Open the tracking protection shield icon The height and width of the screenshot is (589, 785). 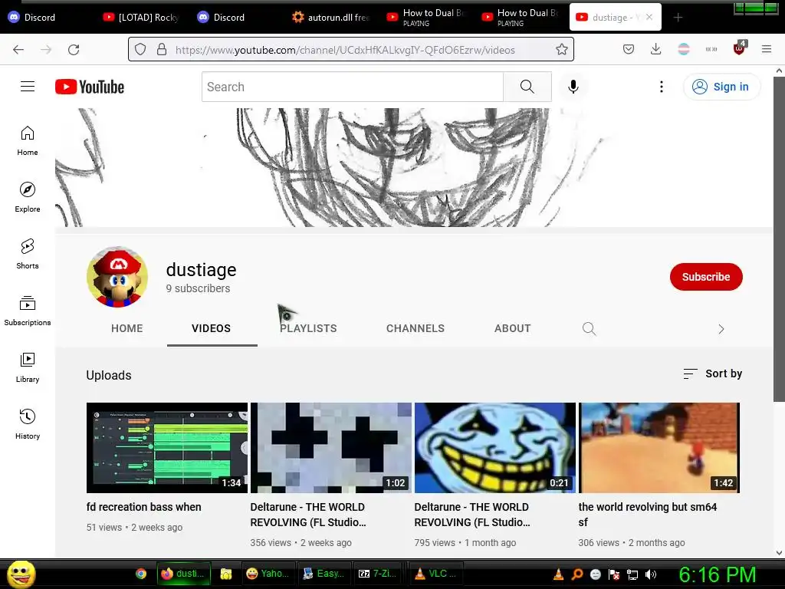(141, 50)
